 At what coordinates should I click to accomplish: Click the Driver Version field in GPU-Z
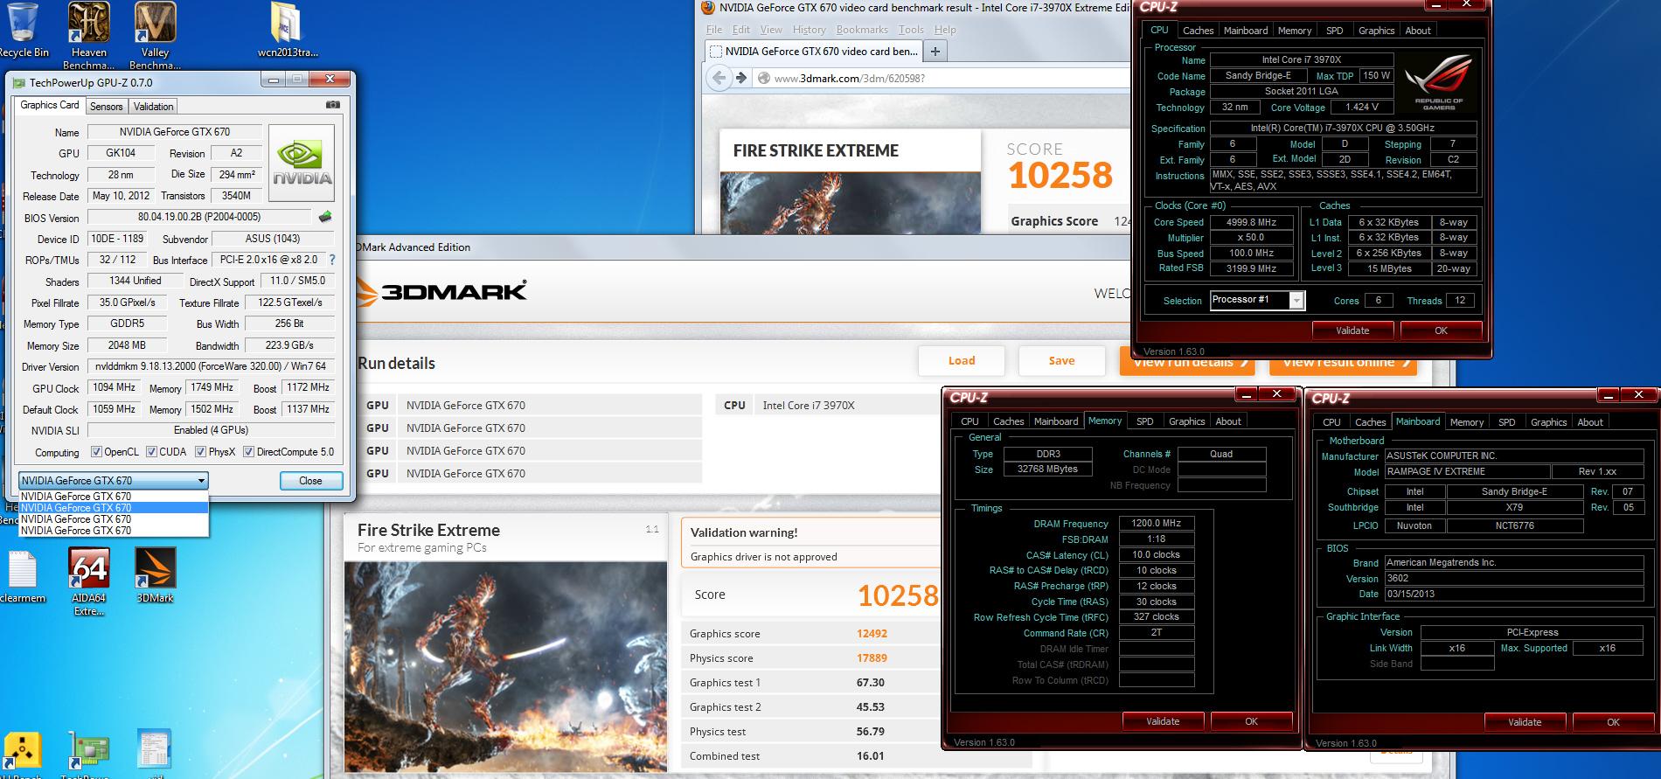(211, 366)
